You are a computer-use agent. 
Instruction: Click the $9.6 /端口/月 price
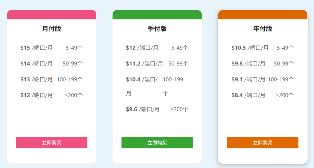click(143, 109)
